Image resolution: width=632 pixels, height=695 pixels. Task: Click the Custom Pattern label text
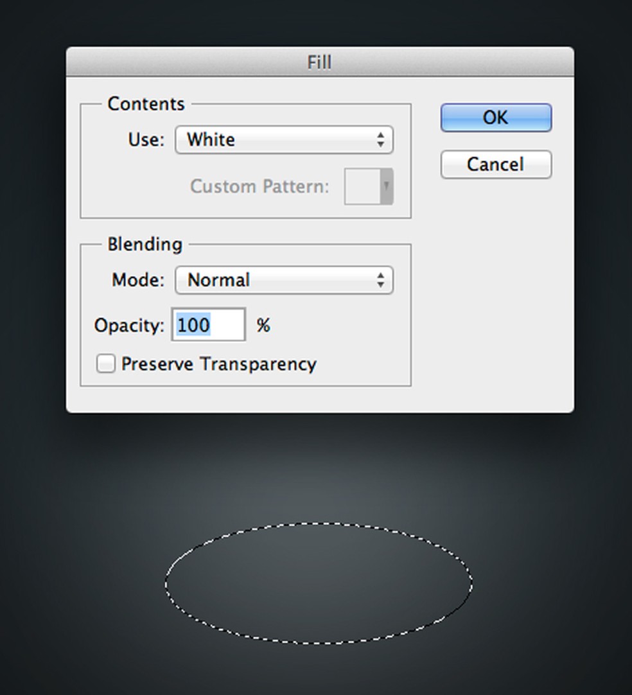click(x=259, y=187)
